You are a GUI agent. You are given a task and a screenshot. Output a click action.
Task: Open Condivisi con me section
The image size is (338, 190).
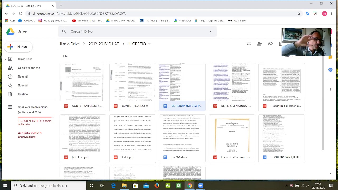pyautogui.click(x=29, y=68)
